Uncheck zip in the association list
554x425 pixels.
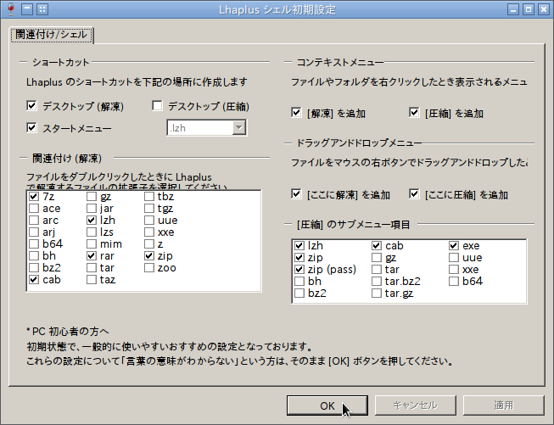coord(149,256)
